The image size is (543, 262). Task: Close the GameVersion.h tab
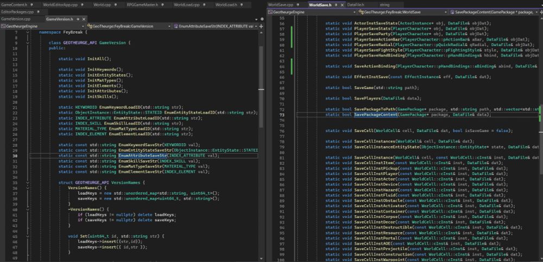pyautogui.click(x=84, y=19)
